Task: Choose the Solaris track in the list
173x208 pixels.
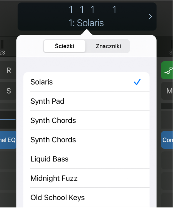Action: pyautogui.click(x=42, y=82)
